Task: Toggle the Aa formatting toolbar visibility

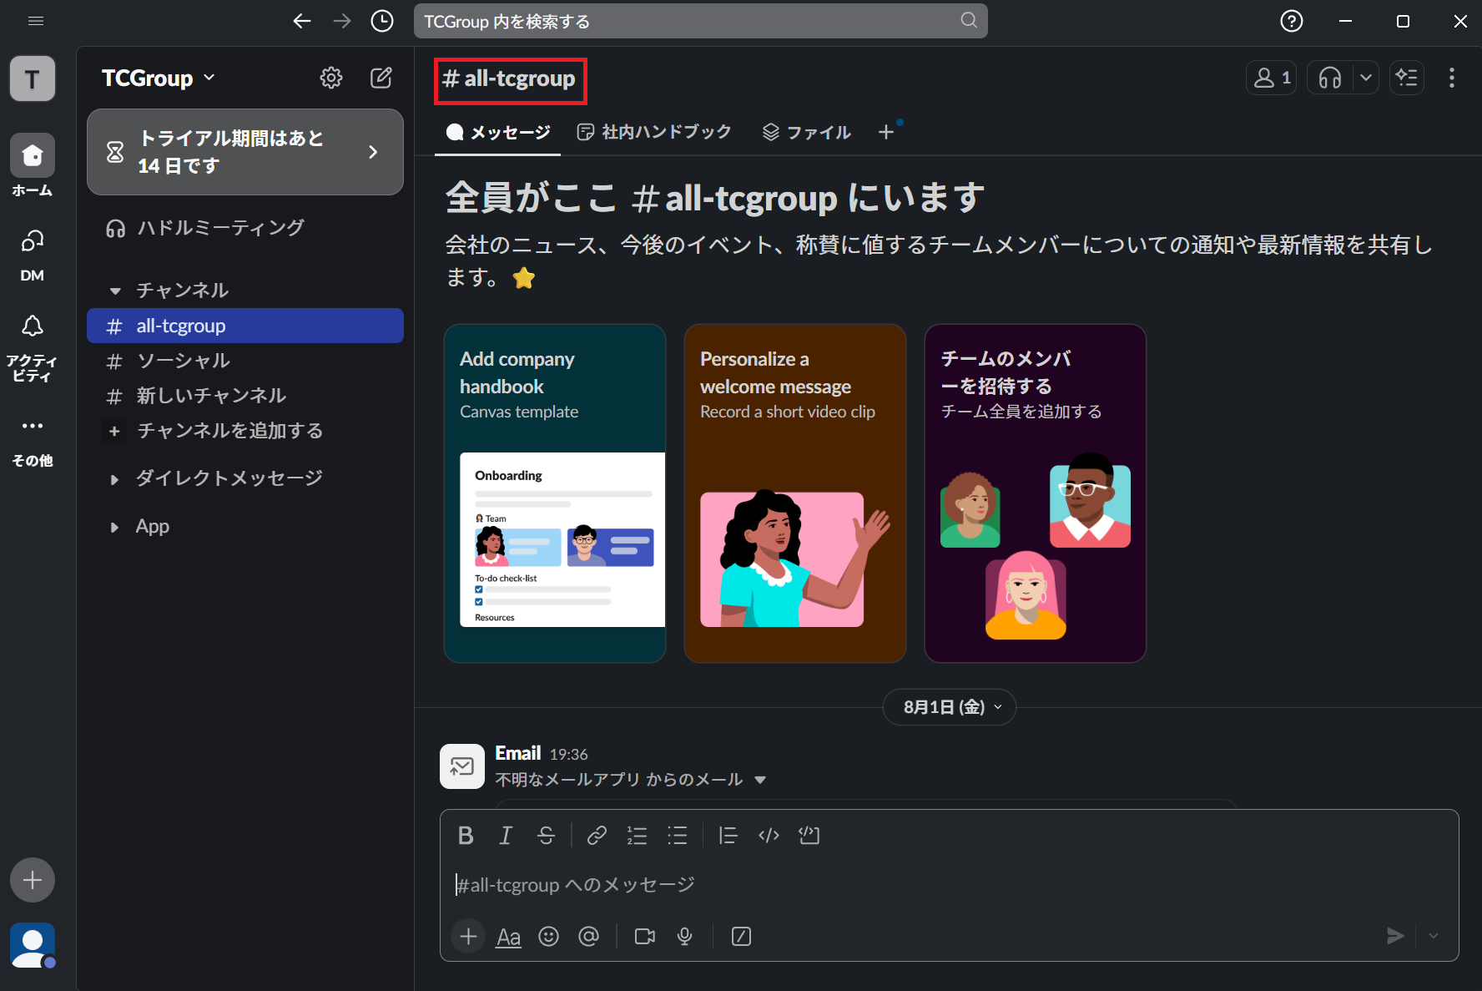Action: [508, 937]
